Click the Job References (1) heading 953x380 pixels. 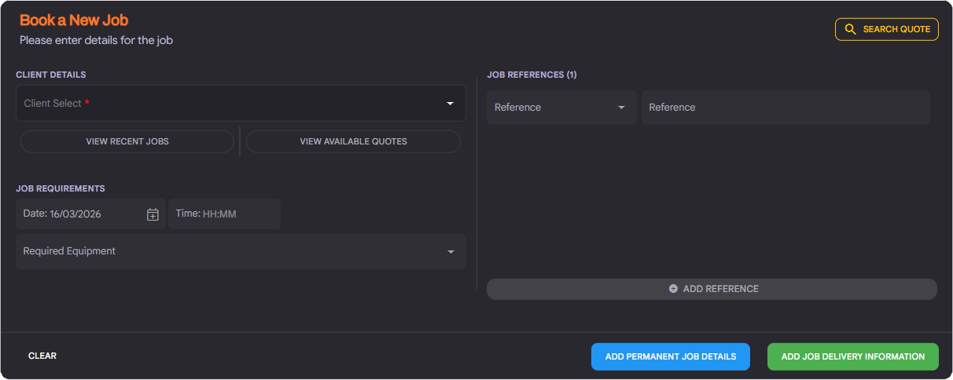click(x=532, y=75)
